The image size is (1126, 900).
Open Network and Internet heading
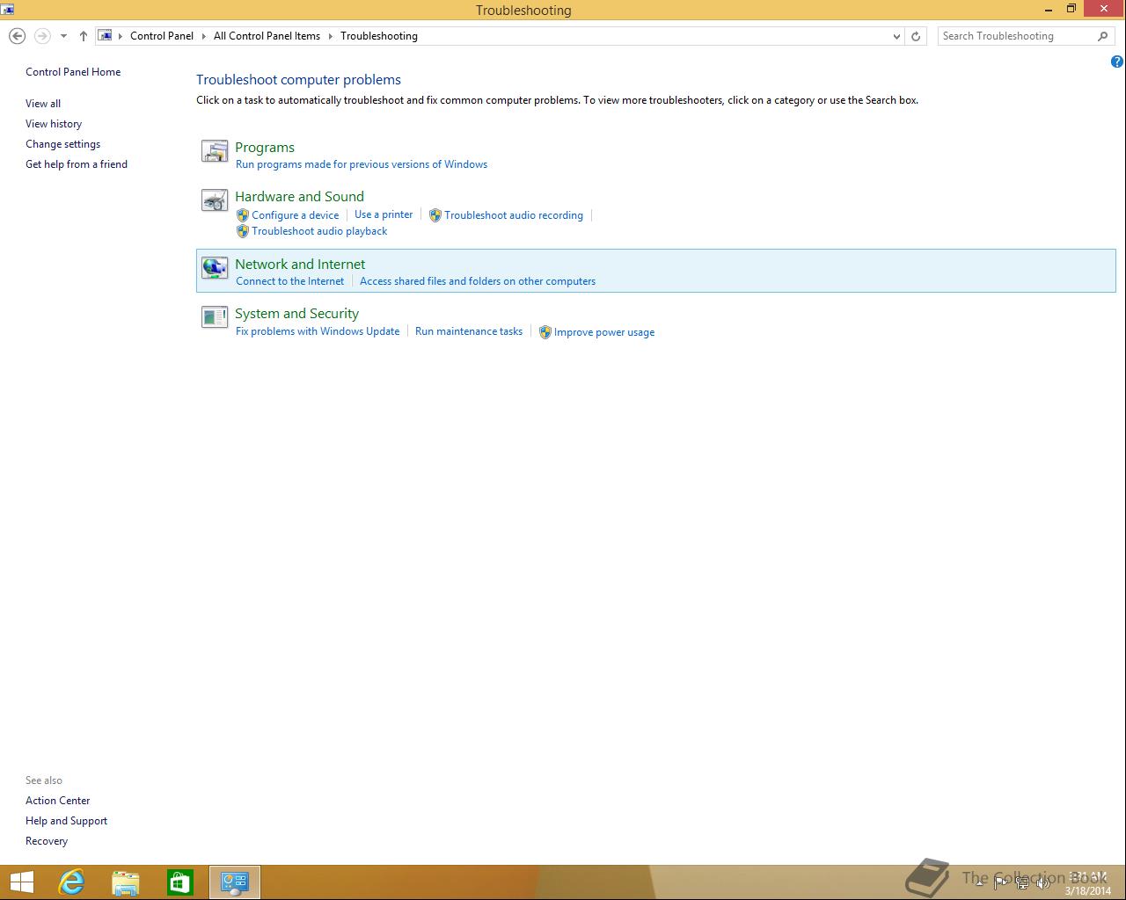point(300,265)
